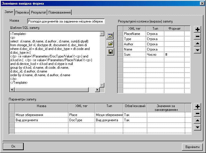Select row header of PlaceName row
This screenshot has height=153, width=206.
120,34
